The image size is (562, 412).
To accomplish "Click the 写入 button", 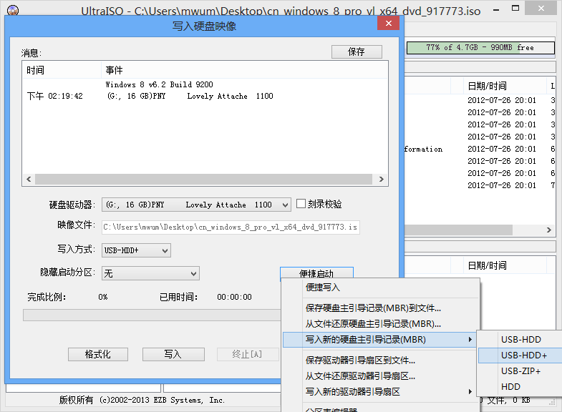I will click(173, 354).
